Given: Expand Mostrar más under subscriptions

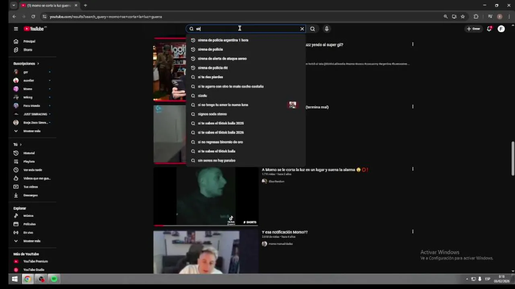Looking at the screenshot, I should (x=32, y=131).
